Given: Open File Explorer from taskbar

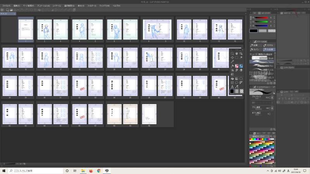Looking at the screenshot, I should (83, 171).
